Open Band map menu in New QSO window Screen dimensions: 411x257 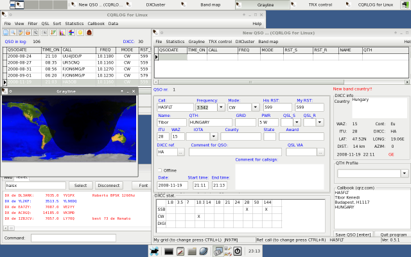pyautogui.click(x=268, y=42)
